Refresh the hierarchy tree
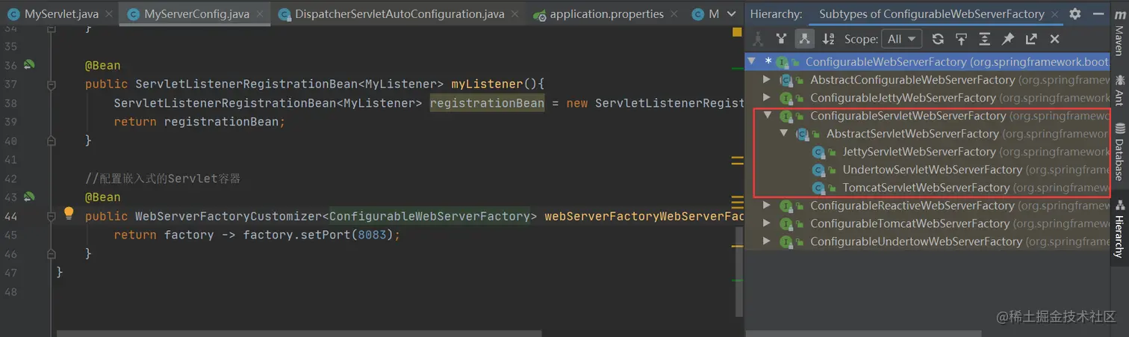This screenshot has height=337, width=1129. (x=938, y=39)
